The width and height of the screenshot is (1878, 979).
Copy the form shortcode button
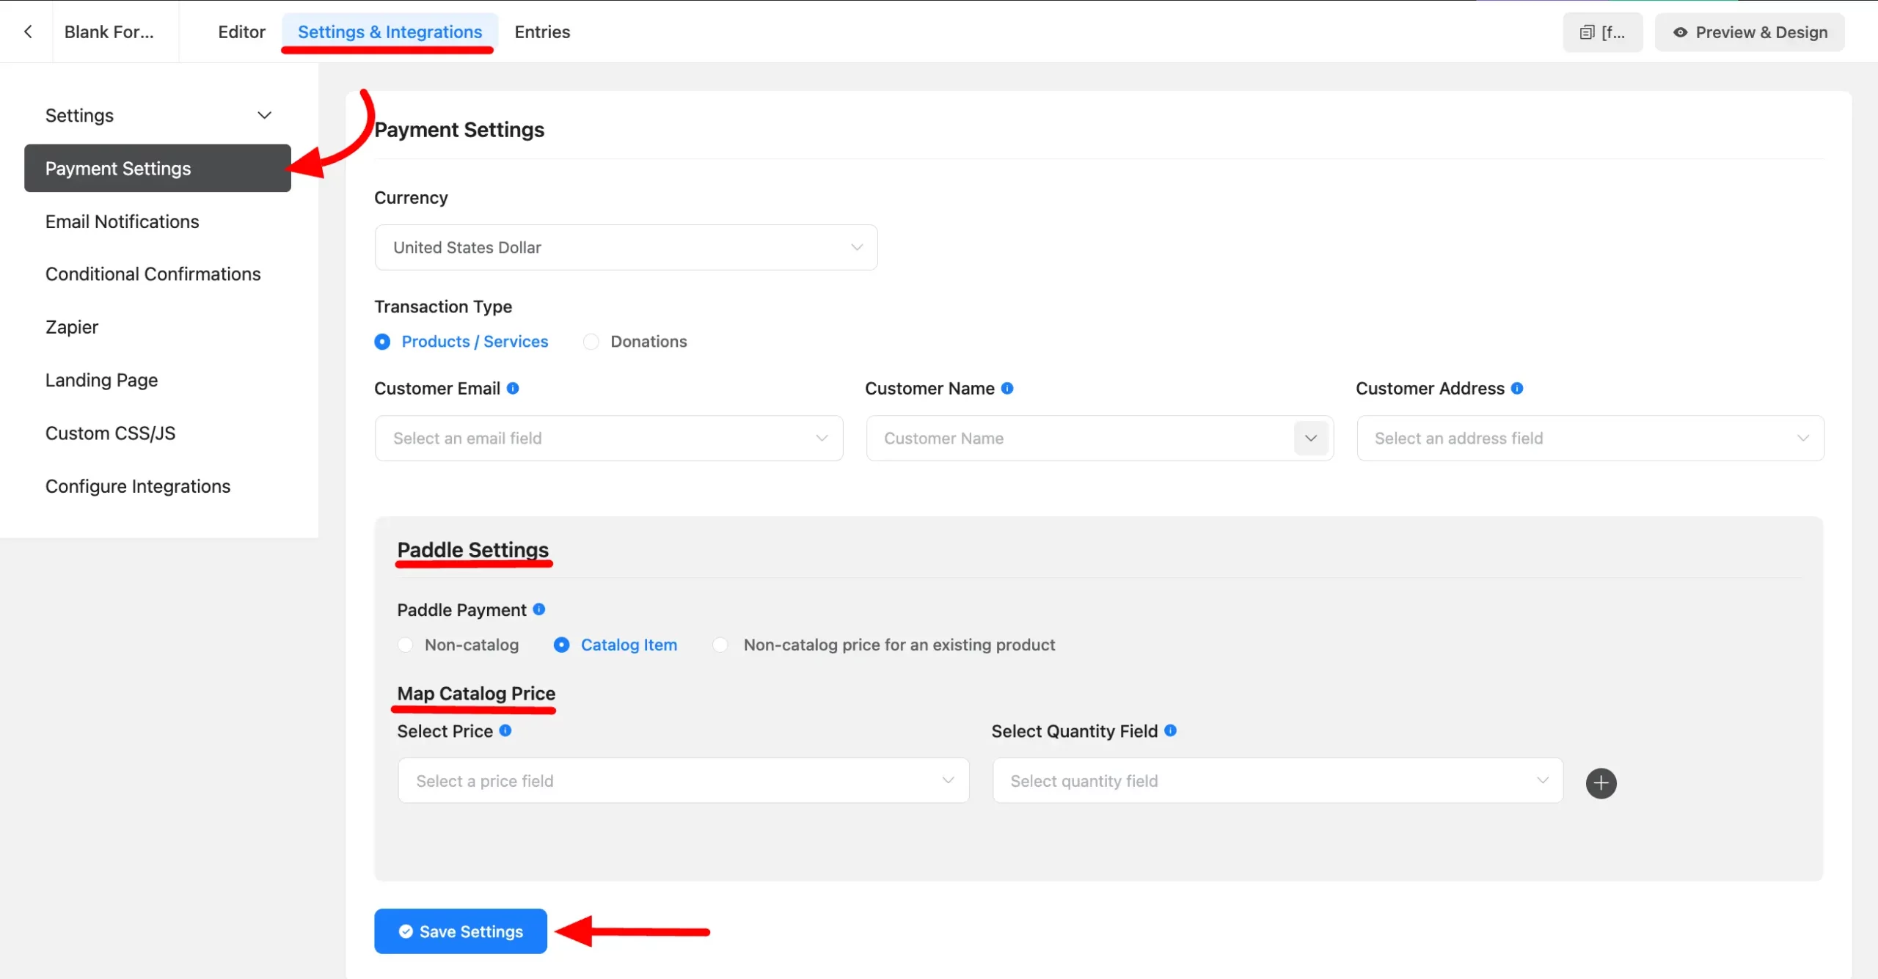click(x=1602, y=32)
